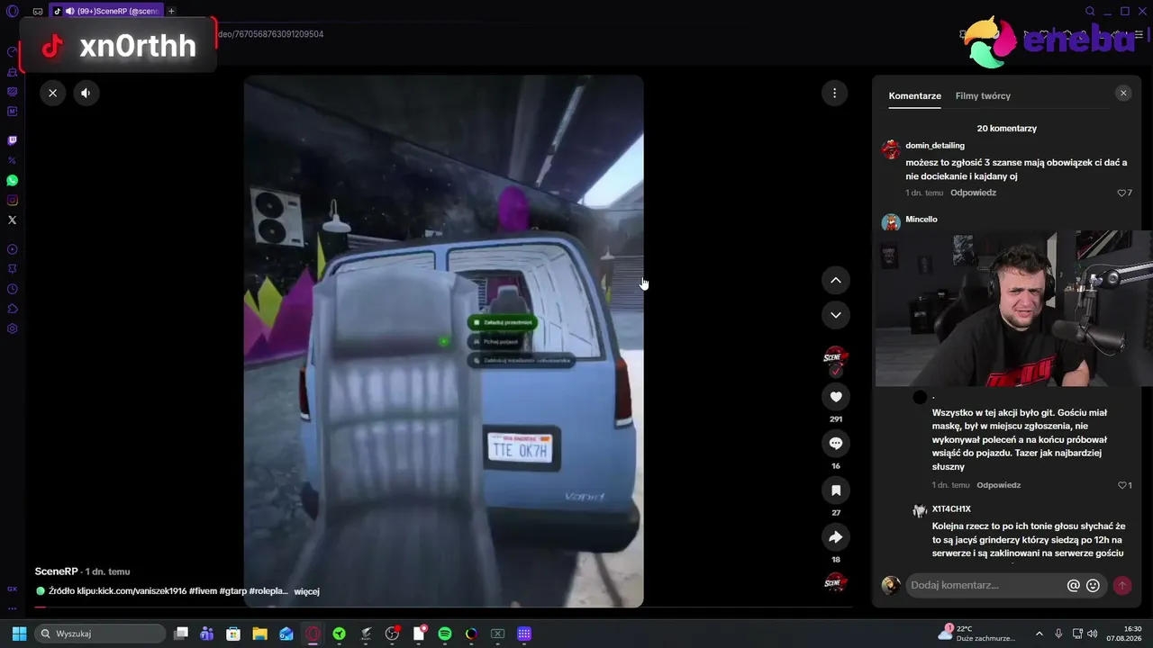Select the SceneRP TikTok browser tab
This screenshot has height=648, width=1153.
click(x=104, y=11)
